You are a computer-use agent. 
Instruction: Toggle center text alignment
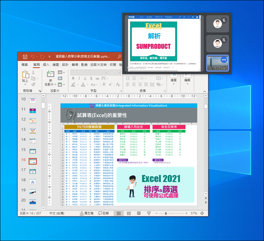pos(134,84)
